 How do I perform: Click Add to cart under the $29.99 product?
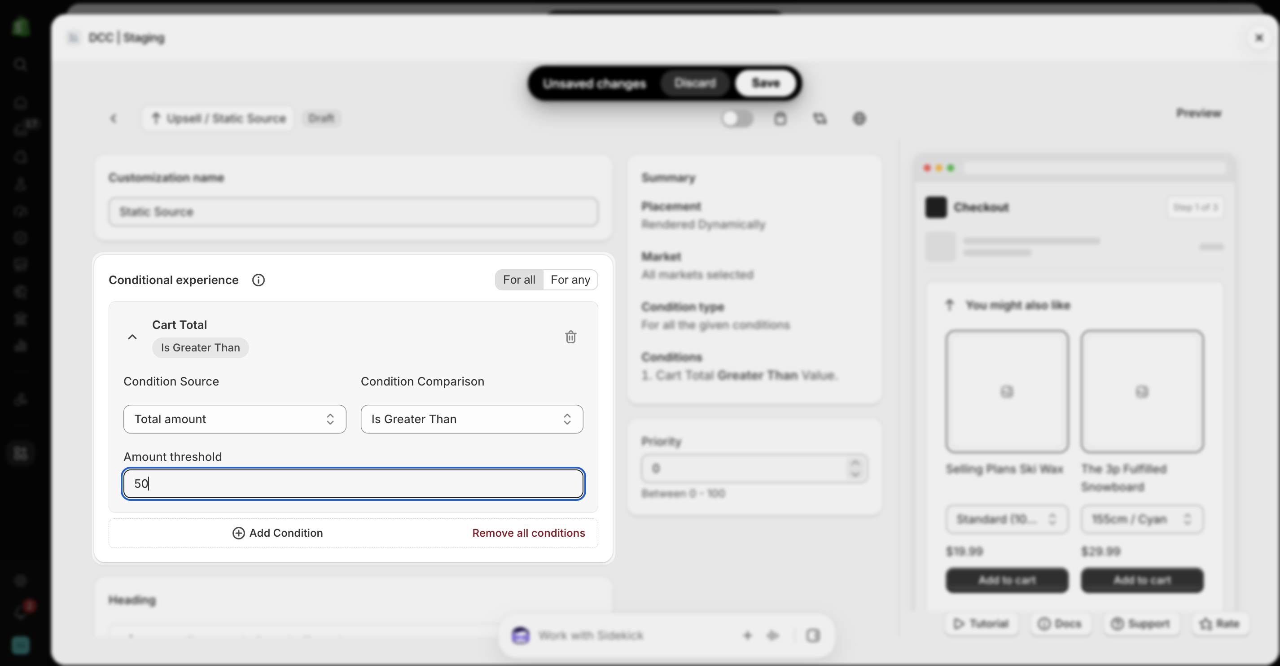click(1142, 580)
